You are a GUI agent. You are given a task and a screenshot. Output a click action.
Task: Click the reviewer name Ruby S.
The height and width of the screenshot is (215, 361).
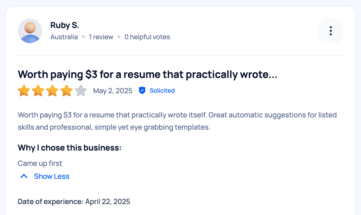[x=65, y=25]
